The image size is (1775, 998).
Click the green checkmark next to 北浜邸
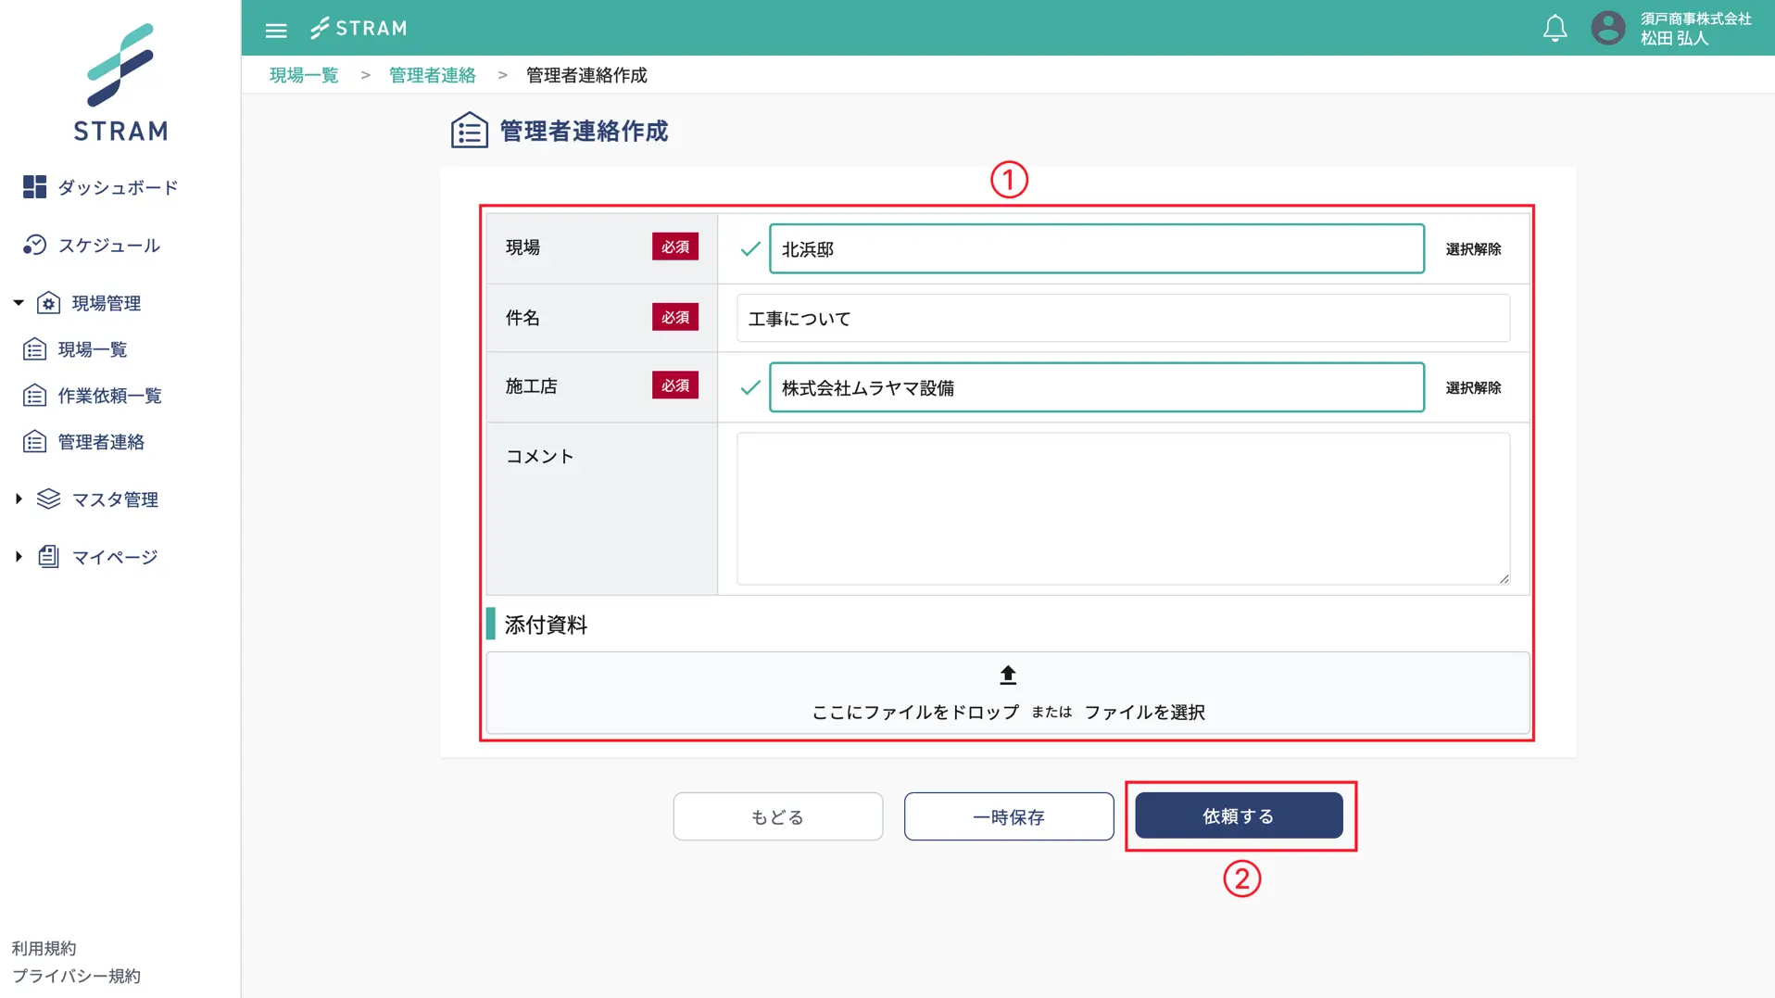point(749,248)
